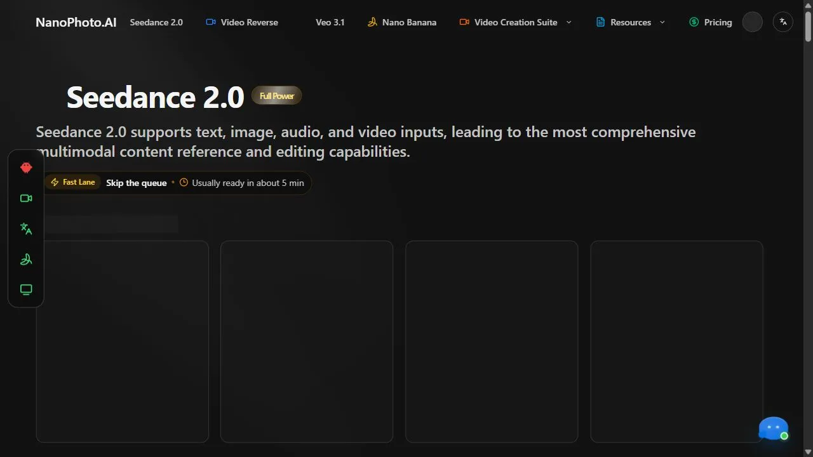
Task: Open the blue chat bot widget
Action: tap(774, 428)
